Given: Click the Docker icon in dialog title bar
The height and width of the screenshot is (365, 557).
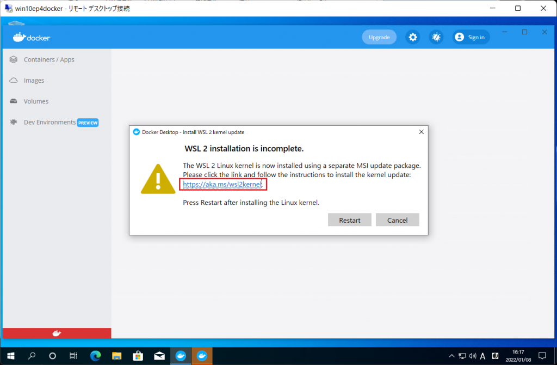Looking at the screenshot, I should [136, 132].
